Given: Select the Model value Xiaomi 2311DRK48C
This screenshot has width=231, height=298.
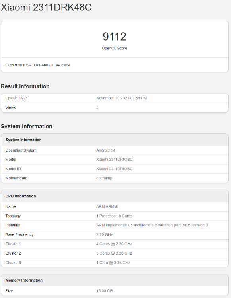Looking at the screenshot, I should (115, 160).
